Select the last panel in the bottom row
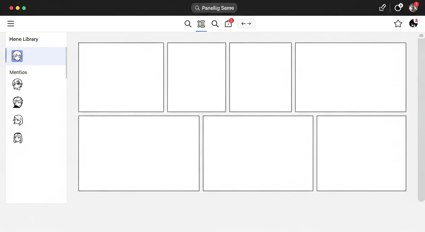This screenshot has width=425, height=232. pos(361,153)
